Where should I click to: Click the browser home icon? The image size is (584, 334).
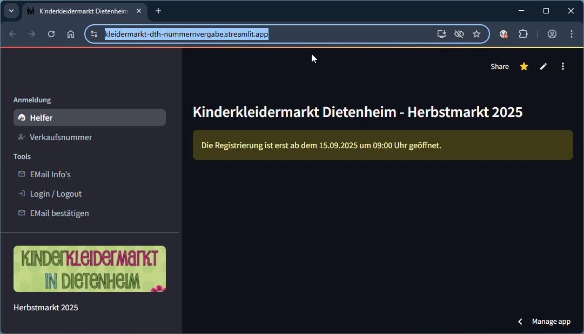[x=71, y=34]
